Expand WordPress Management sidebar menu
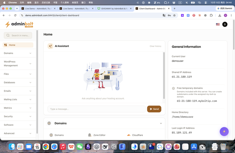The width and height of the screenshot is (235, 153). [18, 64]
